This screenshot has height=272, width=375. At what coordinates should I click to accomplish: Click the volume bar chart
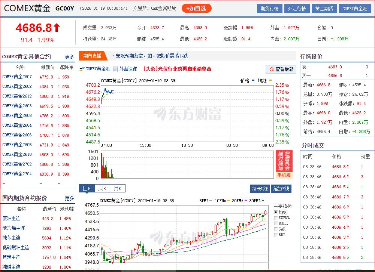click(x=187, y=164)
